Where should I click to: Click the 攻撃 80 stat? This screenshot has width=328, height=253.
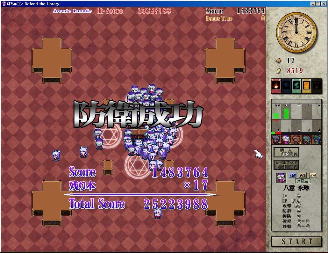[x=291, y=206]
